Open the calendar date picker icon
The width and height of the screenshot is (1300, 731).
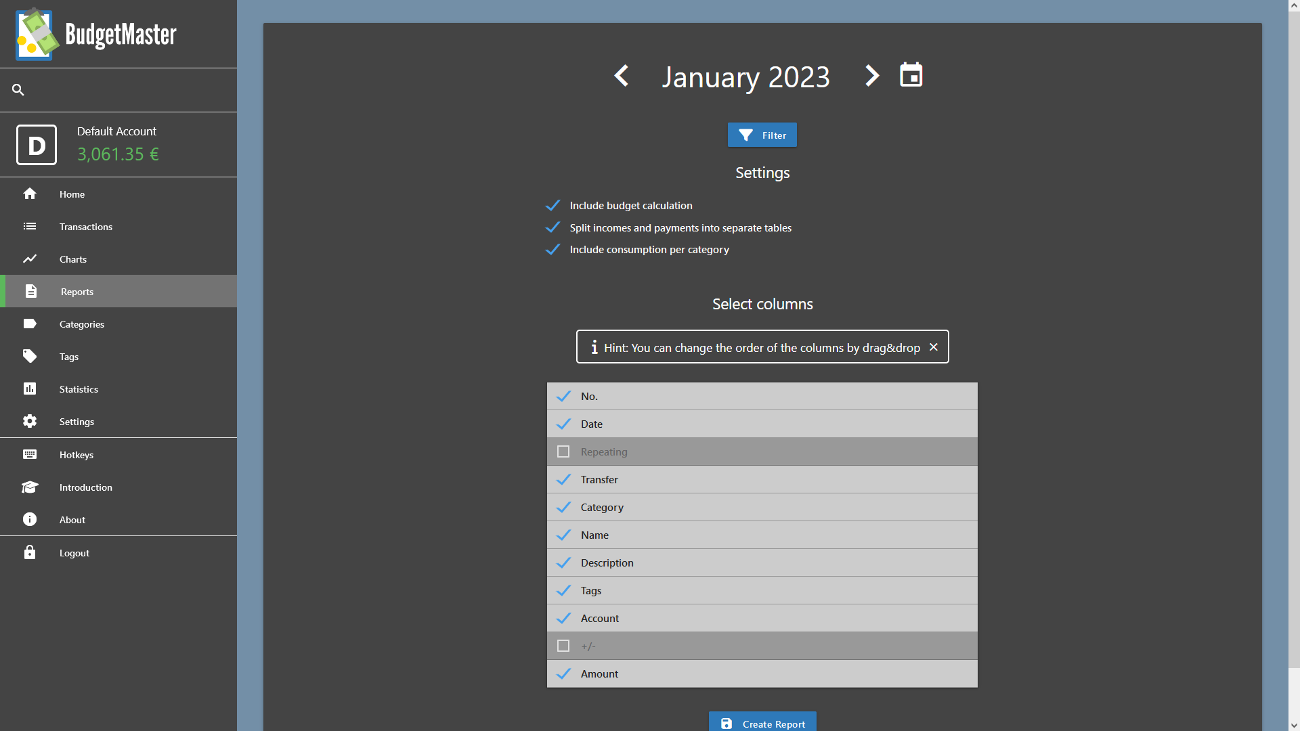pyautogui.click(x=911, y=74)
